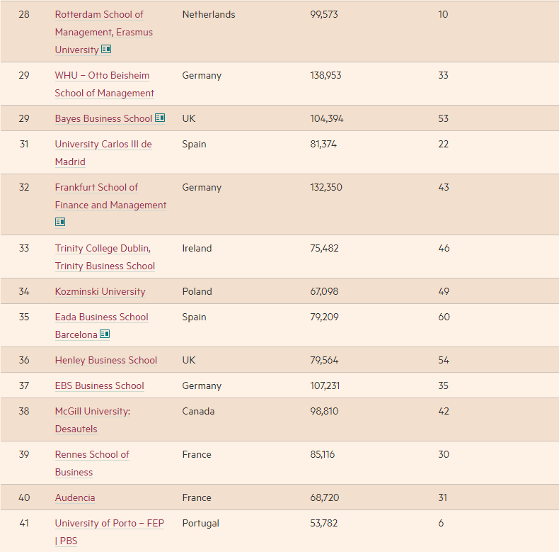Viewport: 559px width, 552px height.
Task: Select salary value 104,394
Action: (327, 118)
